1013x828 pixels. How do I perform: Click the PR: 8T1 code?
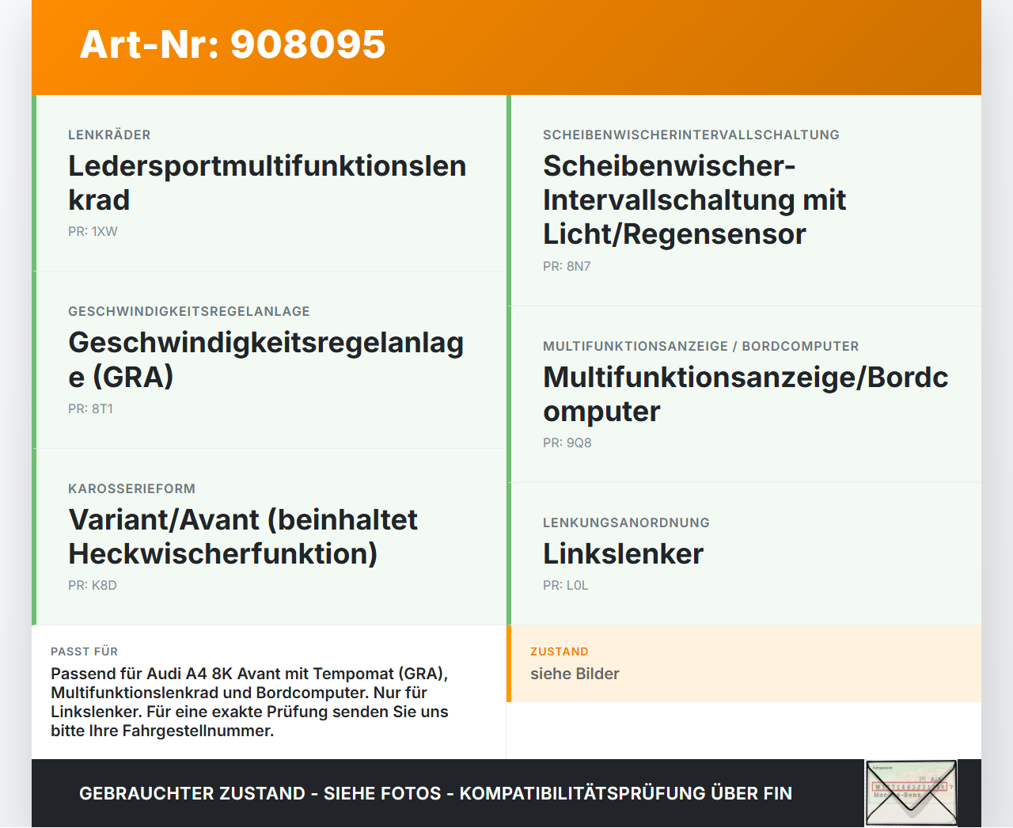(x=90, y=409)
